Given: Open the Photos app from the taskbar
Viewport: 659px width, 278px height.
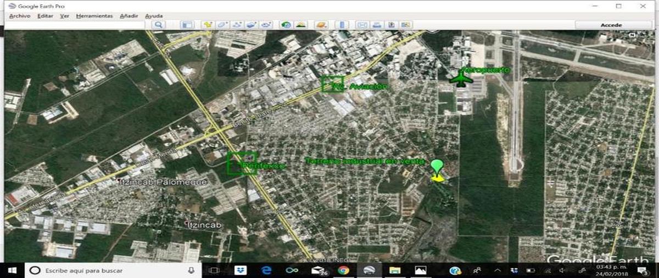Looking at the screenshot, I should 421,270.
